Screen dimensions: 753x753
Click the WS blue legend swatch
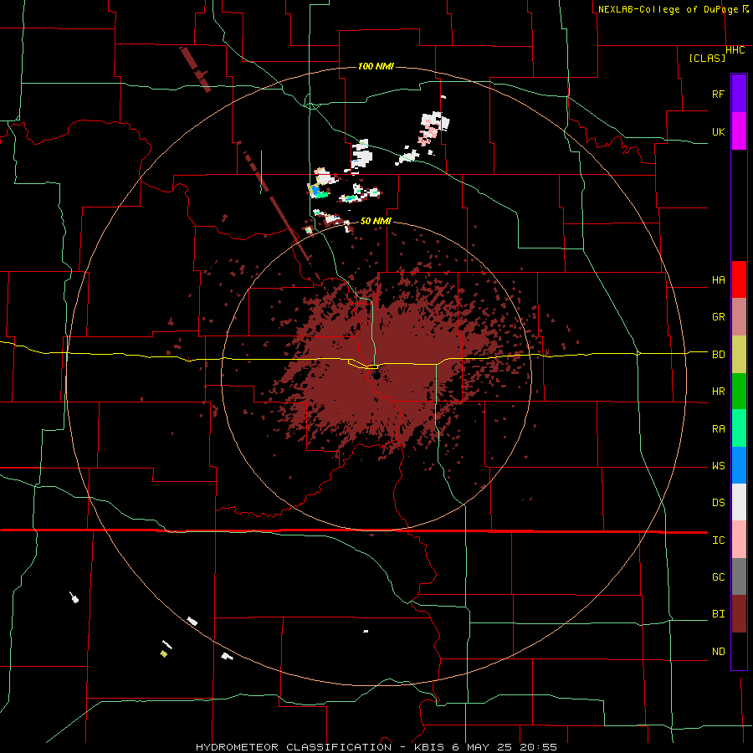[x=739, y=465]
